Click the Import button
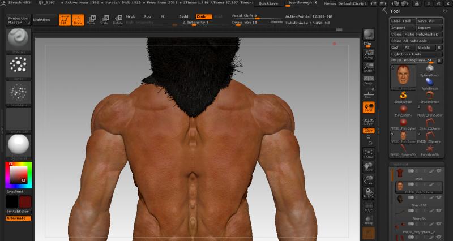Screen dimensions: 453x241 [x=403, y=28]
